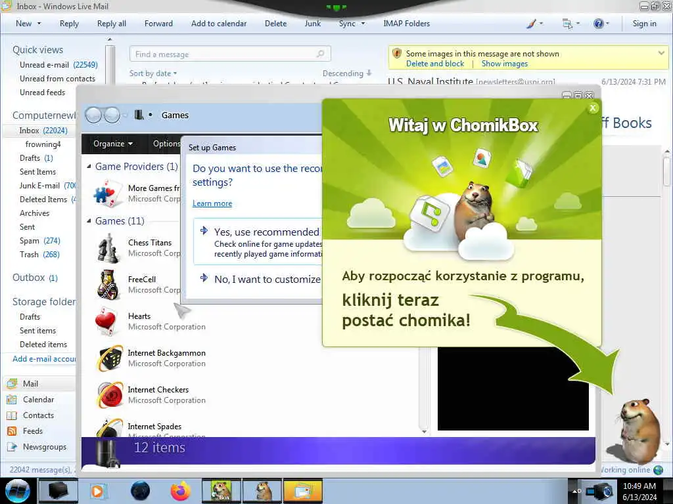Collapse the Game Providers group
Image resolution: width=673 pixels, height=504 pixels.
89,166
